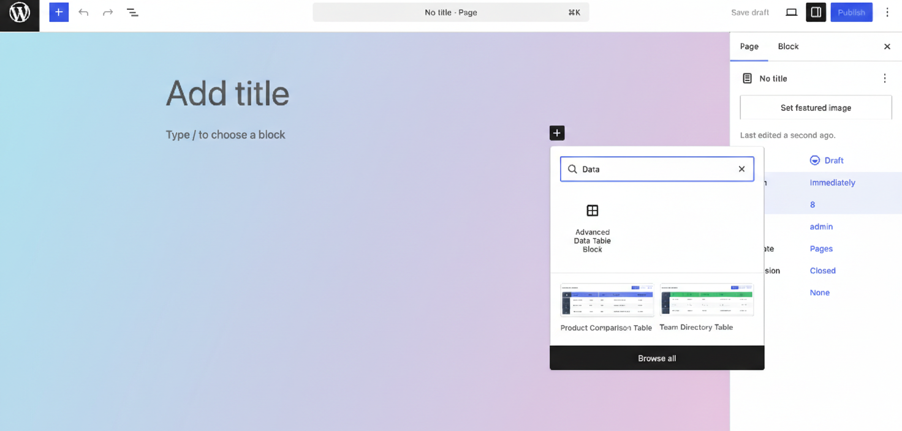Click the Undo arrow icon
Screen dimensions: 902x431
pos(83,12)
